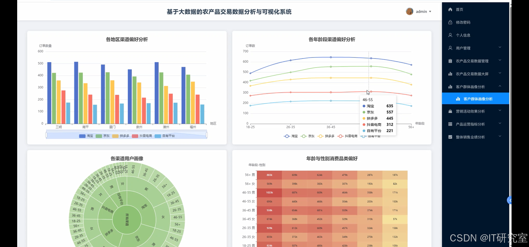Toggle 抖音电商 legend in bar chart
Screen dimensions: 529x247
coord(142,136)
